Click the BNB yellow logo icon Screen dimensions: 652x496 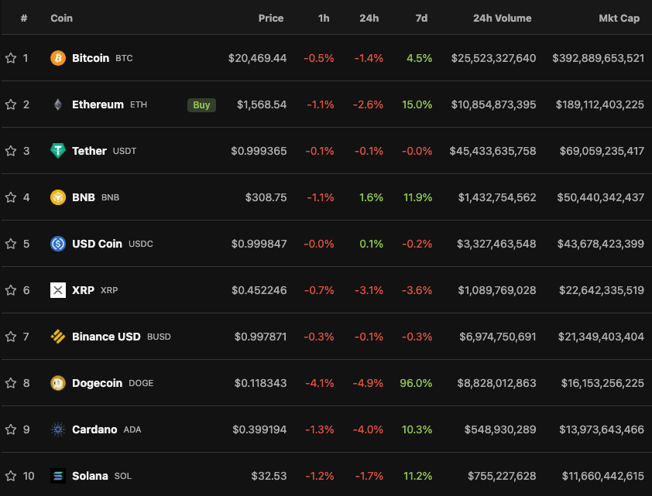58,197
